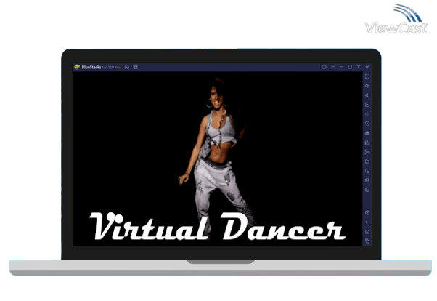437x301 pixels.
Task: Open the BlueStacks home tab icon
Action: click(127, 67)
